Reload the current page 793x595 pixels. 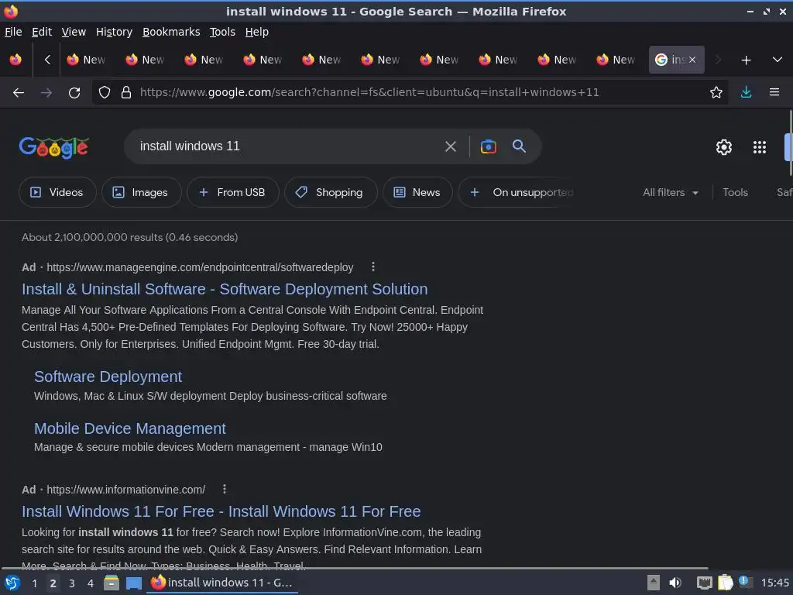point(74,93)
